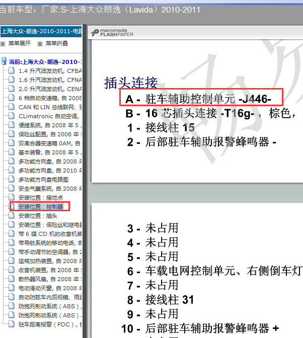The image size is (303, 338).
Task: Open 多功能方向盘, 自 2010 document
Action: 50,171
